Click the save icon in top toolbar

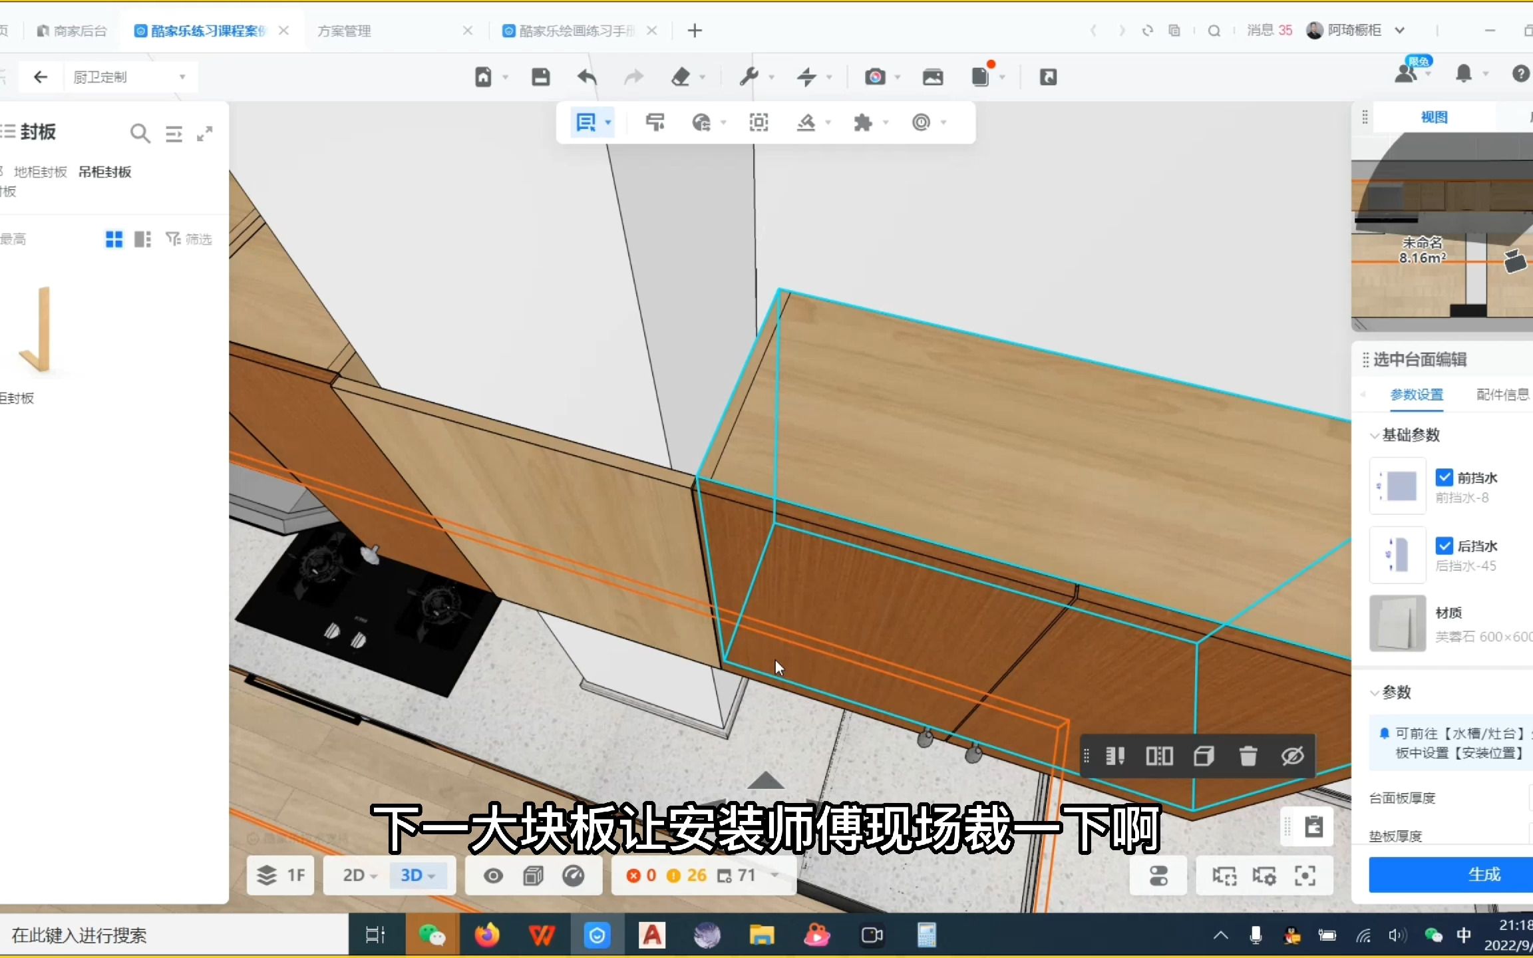point(540,77)
